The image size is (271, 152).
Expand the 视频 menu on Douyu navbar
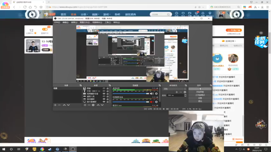pos(96,15)
